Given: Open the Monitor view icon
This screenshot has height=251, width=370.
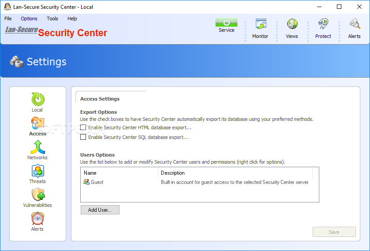Looking at the screenshot, I should tap(261, 24).
